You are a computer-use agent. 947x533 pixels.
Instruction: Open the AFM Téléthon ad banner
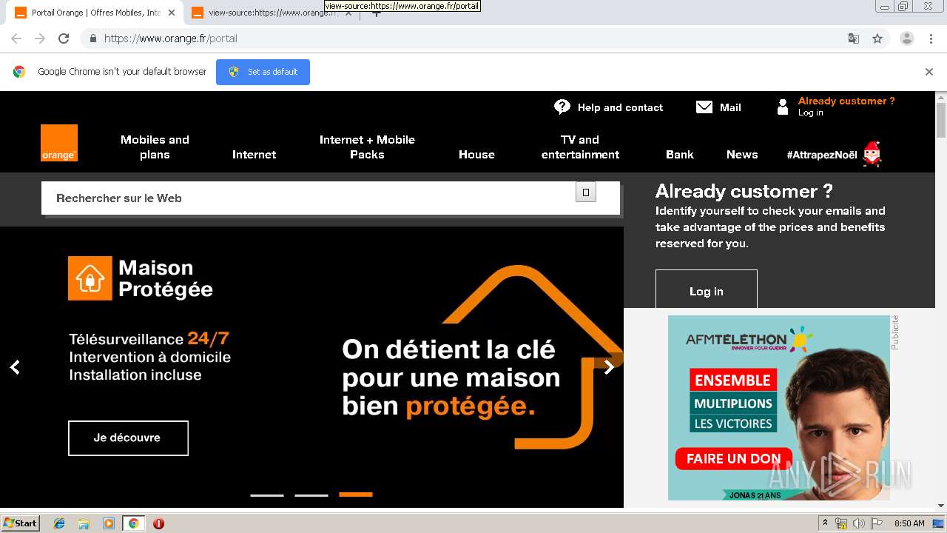click(779, 408)
